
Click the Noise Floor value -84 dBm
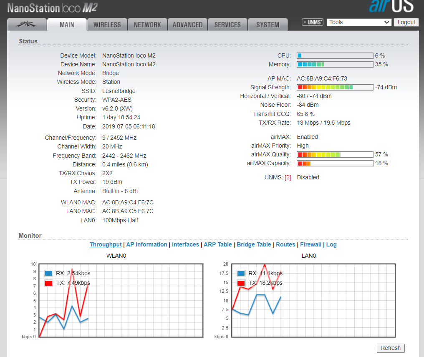308,105
